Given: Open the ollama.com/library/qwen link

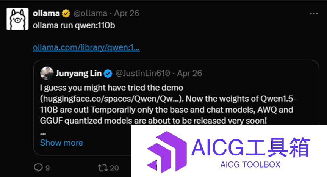Looking at the screenshot, I should pyautogui.click(x=86, y=47).
